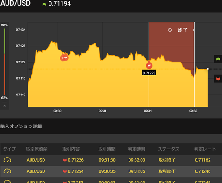The image size is (222, 183).
Task: Click the 38% sentiment percentage
Action: tap(4, 25)
